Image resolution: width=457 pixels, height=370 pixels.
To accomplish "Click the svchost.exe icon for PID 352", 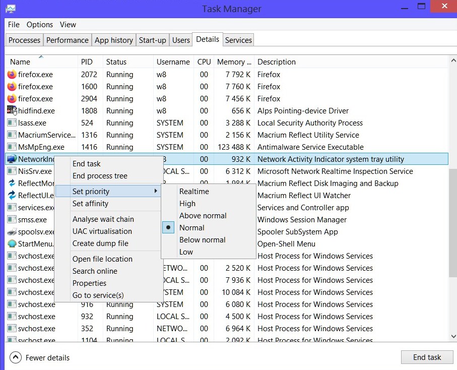I will coord(12,329).
